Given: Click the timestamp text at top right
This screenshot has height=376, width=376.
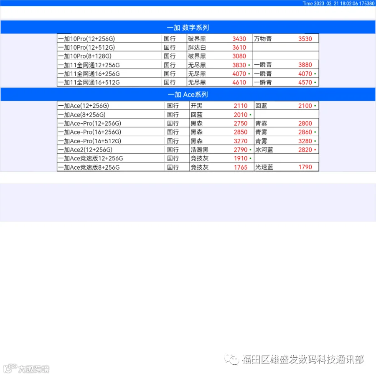Looking at the screenshot, I should [x=338, y=3].
